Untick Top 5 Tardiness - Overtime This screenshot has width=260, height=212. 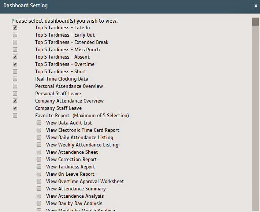(x=15, y=64)
